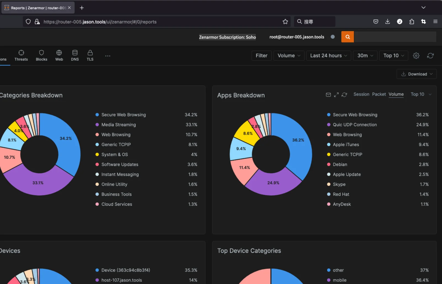Viewport: 442px width, 284px height.
Task: Toggle Instant Messaging legend entry
Action: pos(146,174)
